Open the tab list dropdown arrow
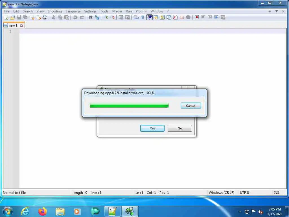Screen dimensions: 289x217 277,11
